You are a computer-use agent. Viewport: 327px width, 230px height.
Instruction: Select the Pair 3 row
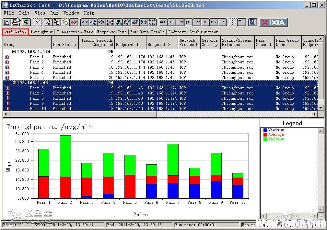click(160, 67)
